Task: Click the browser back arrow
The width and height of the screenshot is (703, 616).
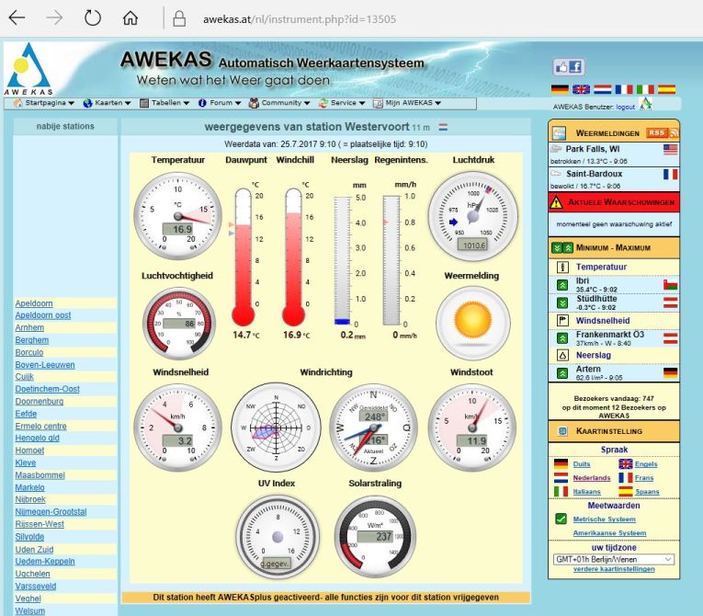Action: 17,18
